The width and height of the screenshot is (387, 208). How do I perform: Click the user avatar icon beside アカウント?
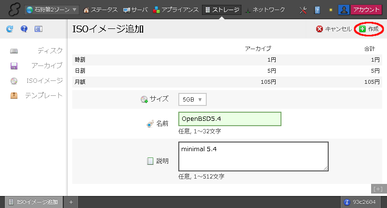tap(344, 10)
